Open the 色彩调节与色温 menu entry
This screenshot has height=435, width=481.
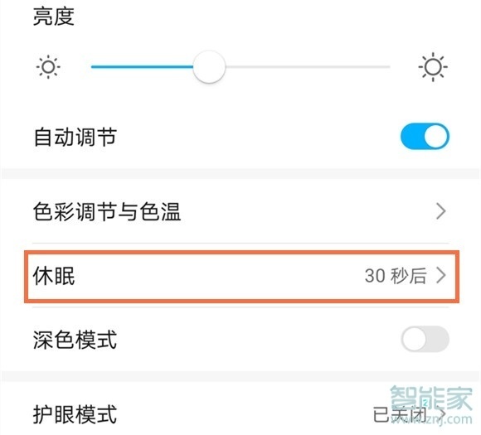coord(240,211)
